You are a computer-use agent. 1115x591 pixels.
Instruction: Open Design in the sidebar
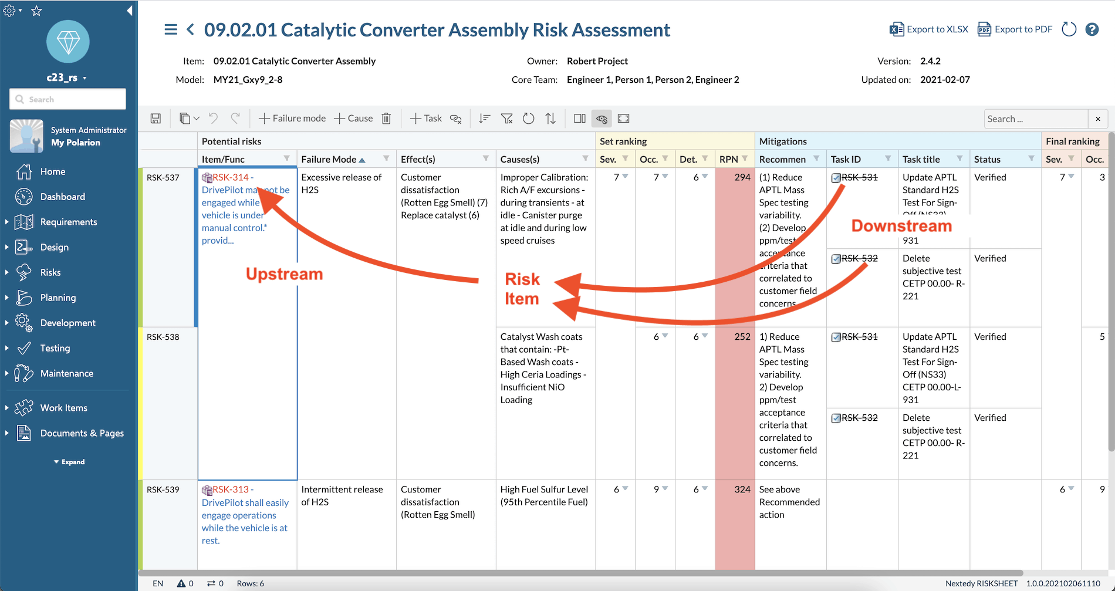click(x=55, y=247)
